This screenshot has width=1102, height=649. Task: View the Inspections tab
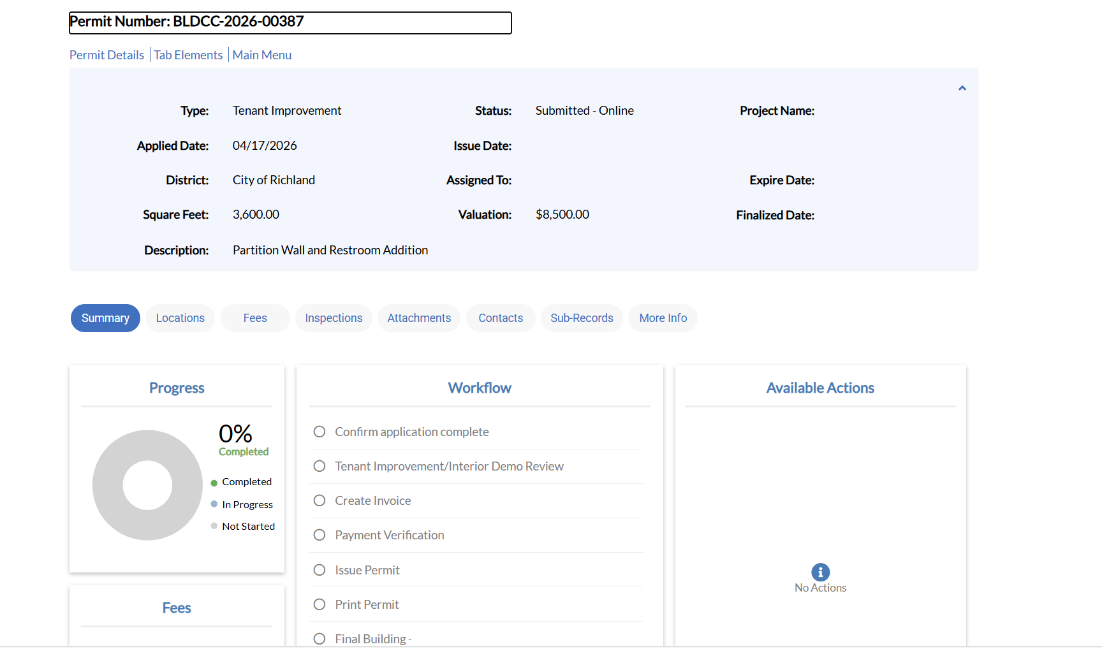click(334, 318)
